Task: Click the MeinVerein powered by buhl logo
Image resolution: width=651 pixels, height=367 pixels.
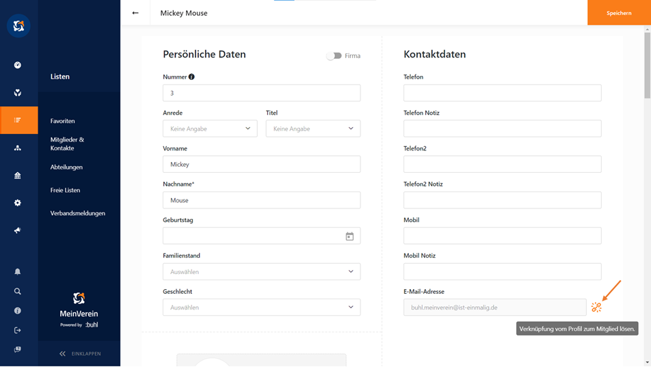Action: 79,310
